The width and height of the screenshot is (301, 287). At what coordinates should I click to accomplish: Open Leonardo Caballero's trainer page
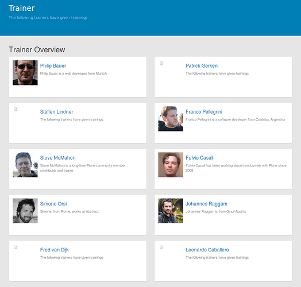207,250
